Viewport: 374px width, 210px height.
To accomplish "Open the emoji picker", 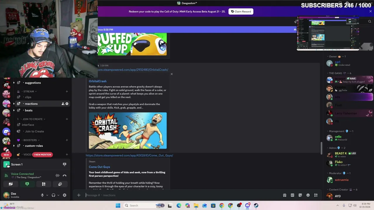I will tap(308, 195).
